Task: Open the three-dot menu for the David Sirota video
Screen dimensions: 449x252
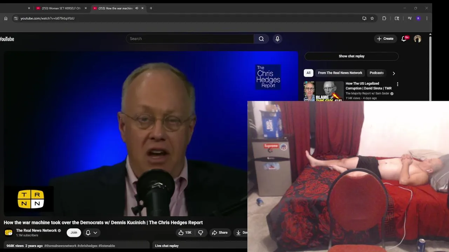Action: [397, 84]
